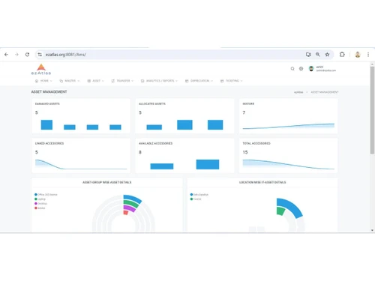This screenshot has width=375, height=281.
Task: Open site information icon in address bar
Action: (40, 55)
